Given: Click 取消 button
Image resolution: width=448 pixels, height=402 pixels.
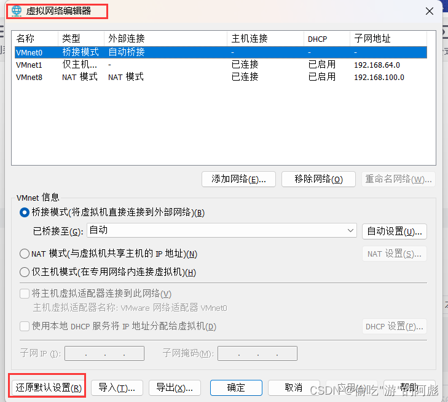Looking at the screenshot, I should point(294,388).
